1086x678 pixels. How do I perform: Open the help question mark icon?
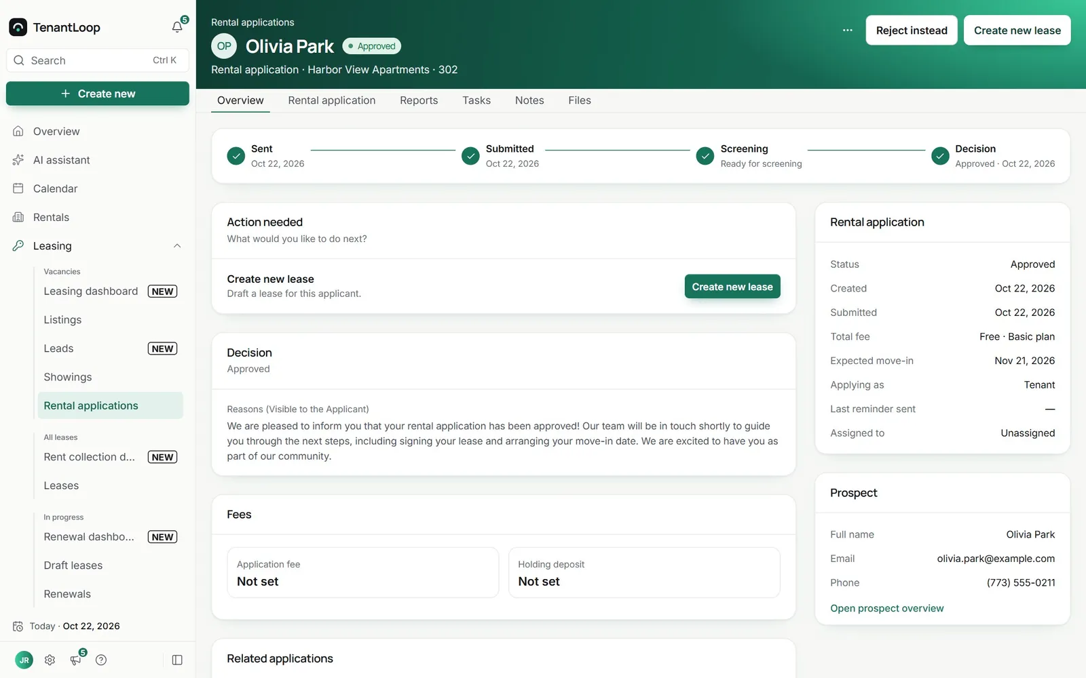coord(101,660)
